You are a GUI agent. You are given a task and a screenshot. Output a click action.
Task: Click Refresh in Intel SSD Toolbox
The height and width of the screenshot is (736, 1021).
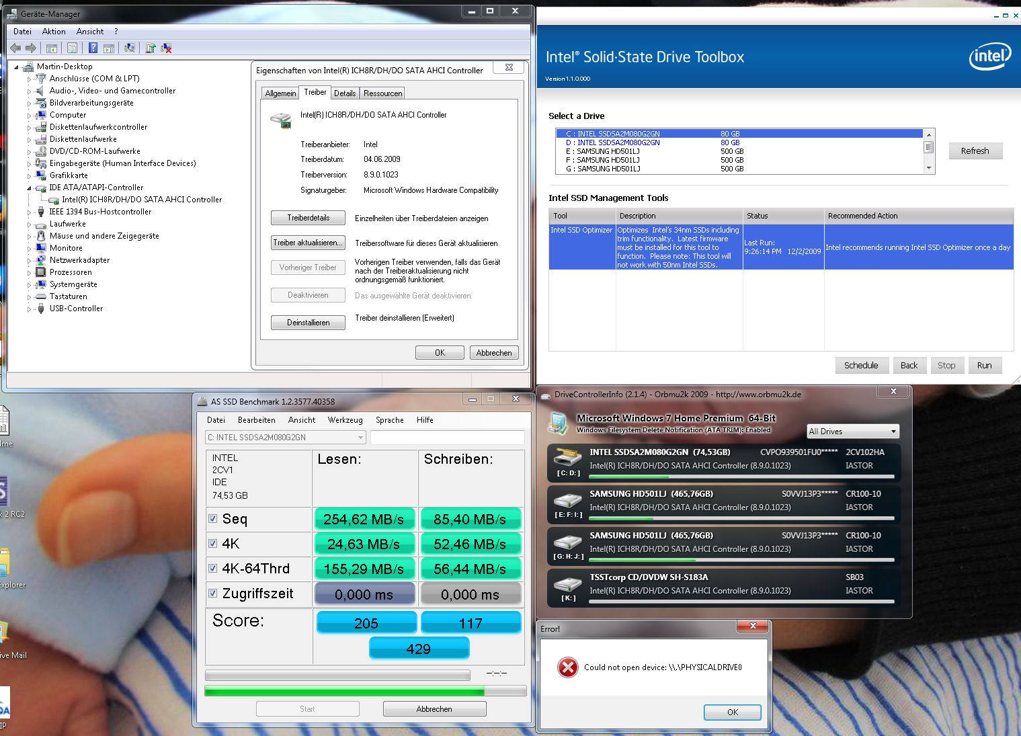(975, 151)
